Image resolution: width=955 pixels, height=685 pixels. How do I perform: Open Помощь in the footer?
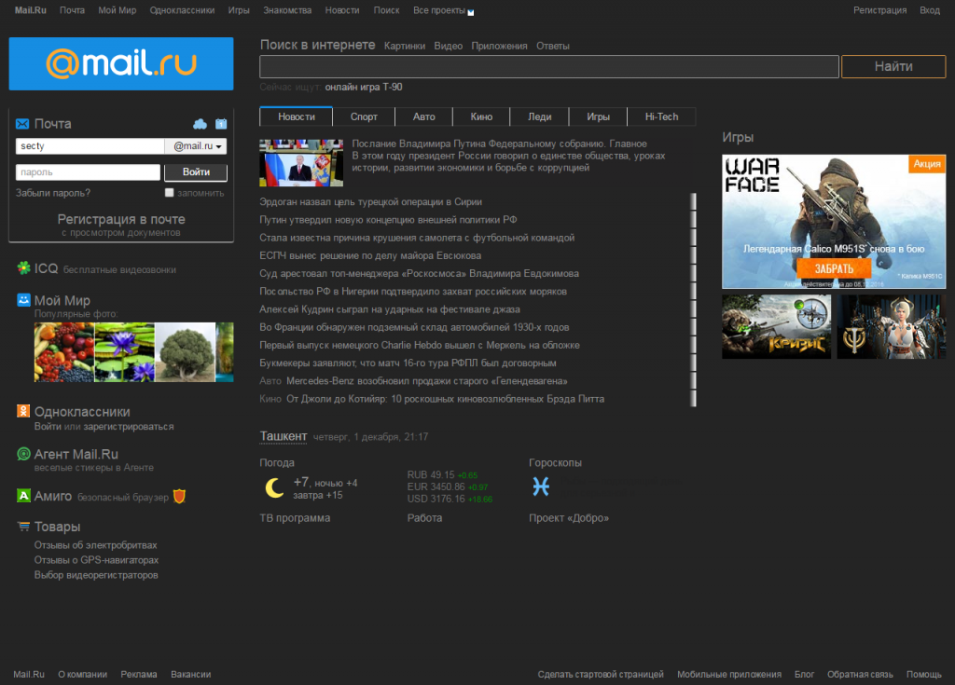[x=924, y=674]
